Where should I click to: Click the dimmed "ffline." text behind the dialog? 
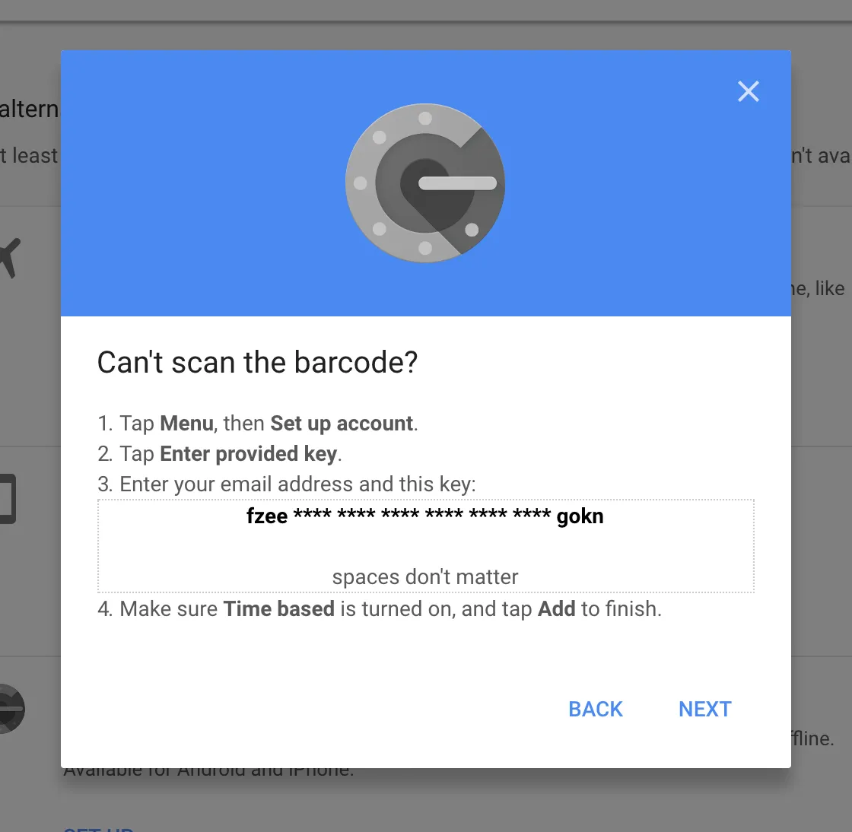[812, 738]
